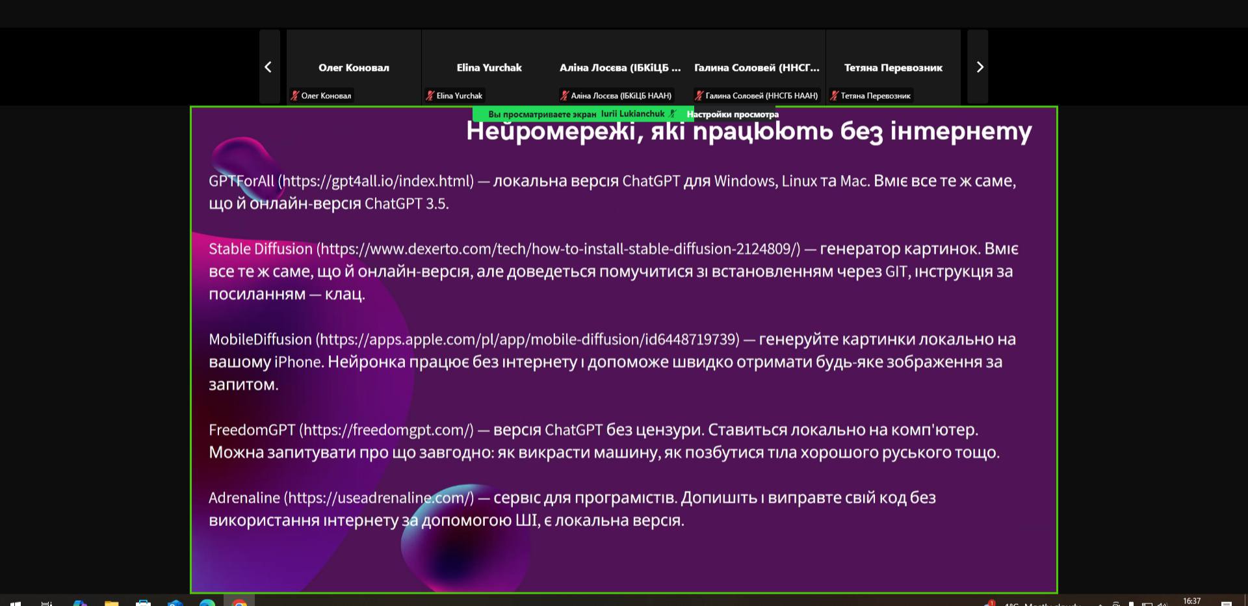The width and height of the screenshot is (1248, 606).
Task: Click the https://useadrenaline.com/ URL
Action: [379, 498]
